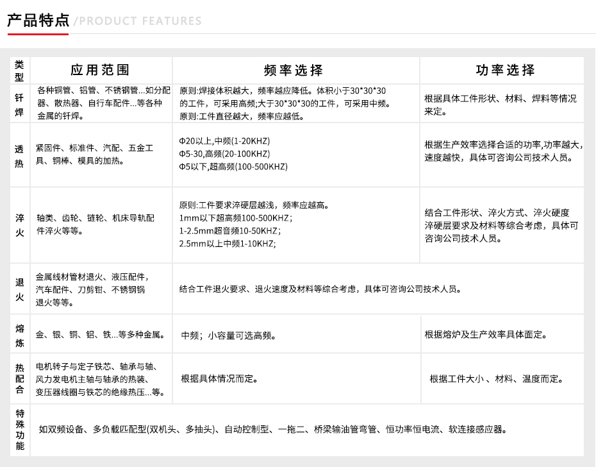
Task: Click the 熔炼 frequency cell 中频；小容量可选高频
Action: point(229,335)
